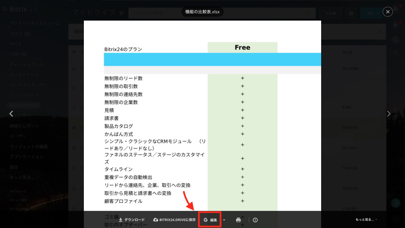The image size is (405, 228).
Task: Click the plus sign in タイムライン row
Action: (242, 169)
